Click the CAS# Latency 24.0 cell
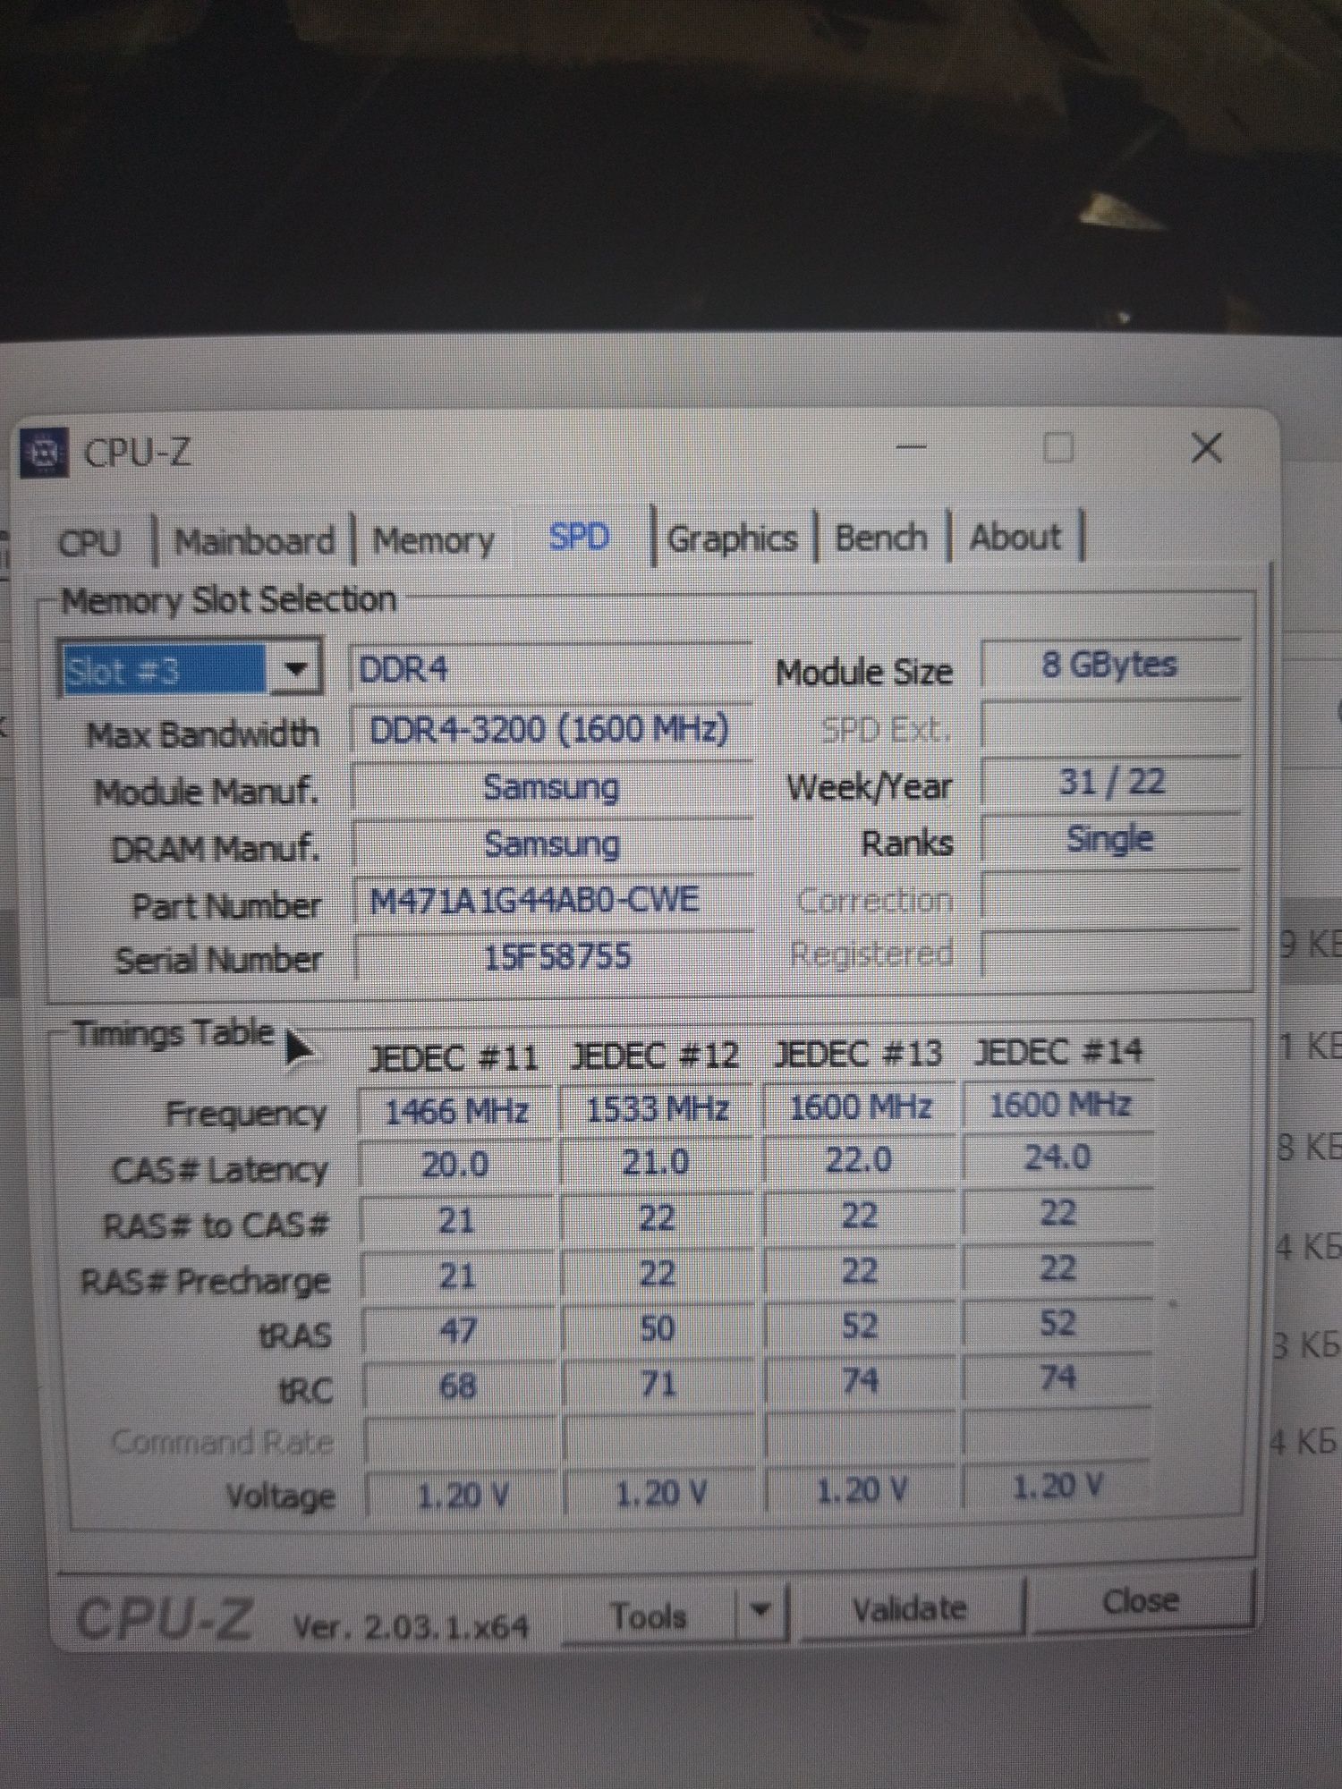This screenshot has height=1789, width=1342. (x=1059, y=1157)
